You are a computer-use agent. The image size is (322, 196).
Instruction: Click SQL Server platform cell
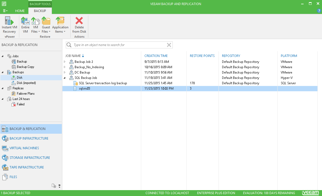[288, 83]
